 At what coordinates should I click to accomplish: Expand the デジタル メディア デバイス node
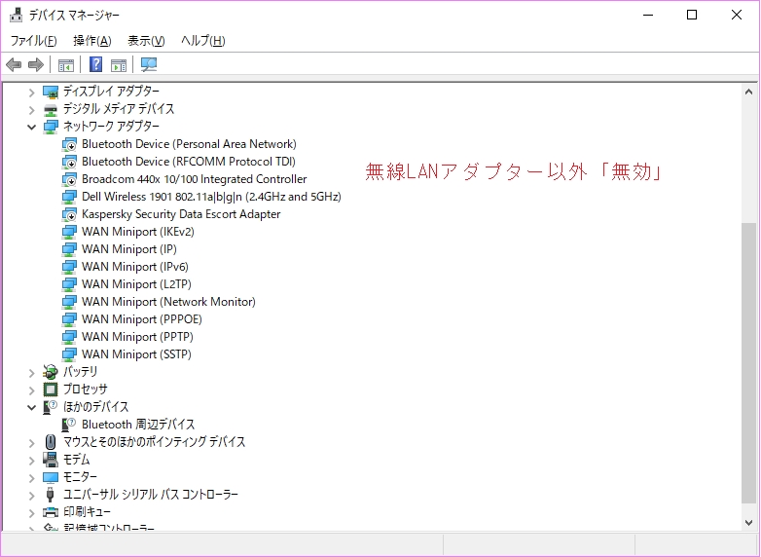click(31, 110)
